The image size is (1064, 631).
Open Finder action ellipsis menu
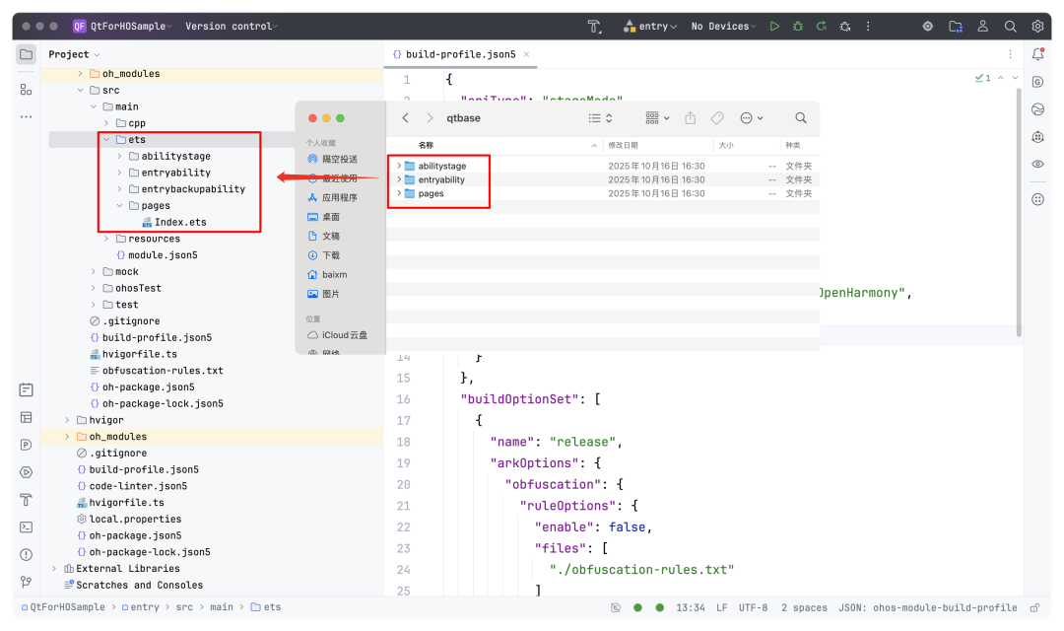751,118
